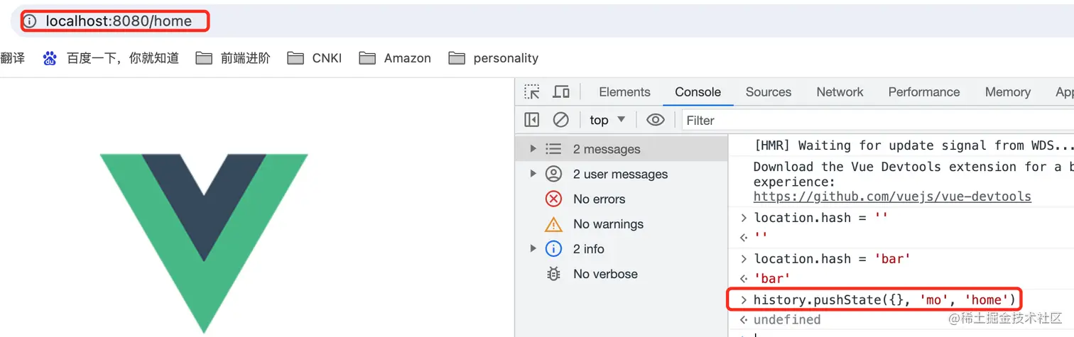Screen dimensions: 1074x337
Task: Click the live expression eye icon
Action: [656, 120]
